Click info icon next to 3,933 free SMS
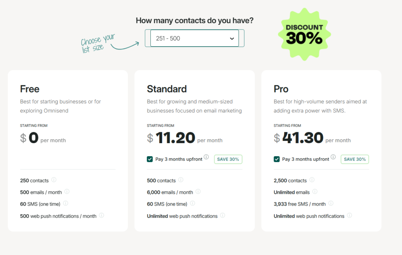 point(331,203)
